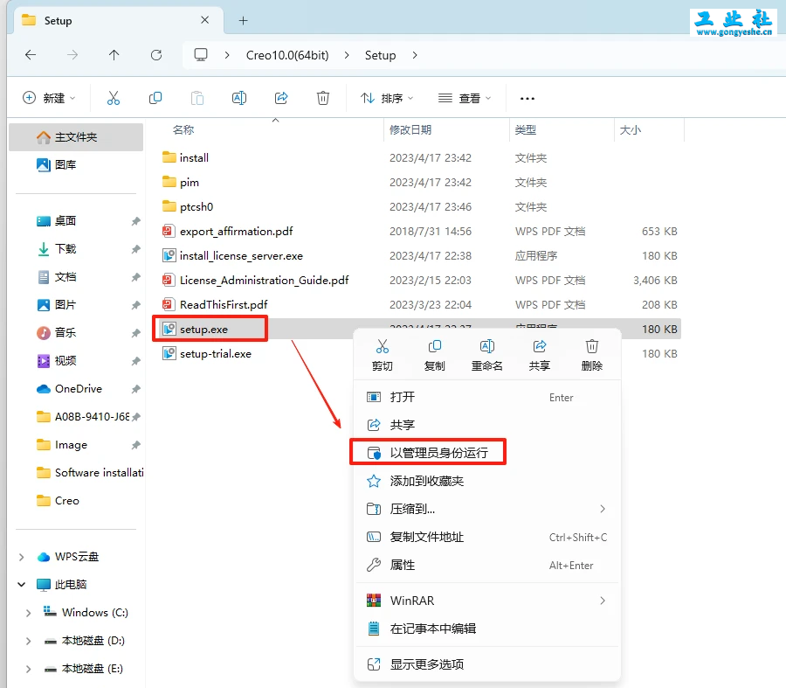Expand the 本地磁盘 (E:) node
This screenshot has height=688, width=786.
tap(29, 669)
